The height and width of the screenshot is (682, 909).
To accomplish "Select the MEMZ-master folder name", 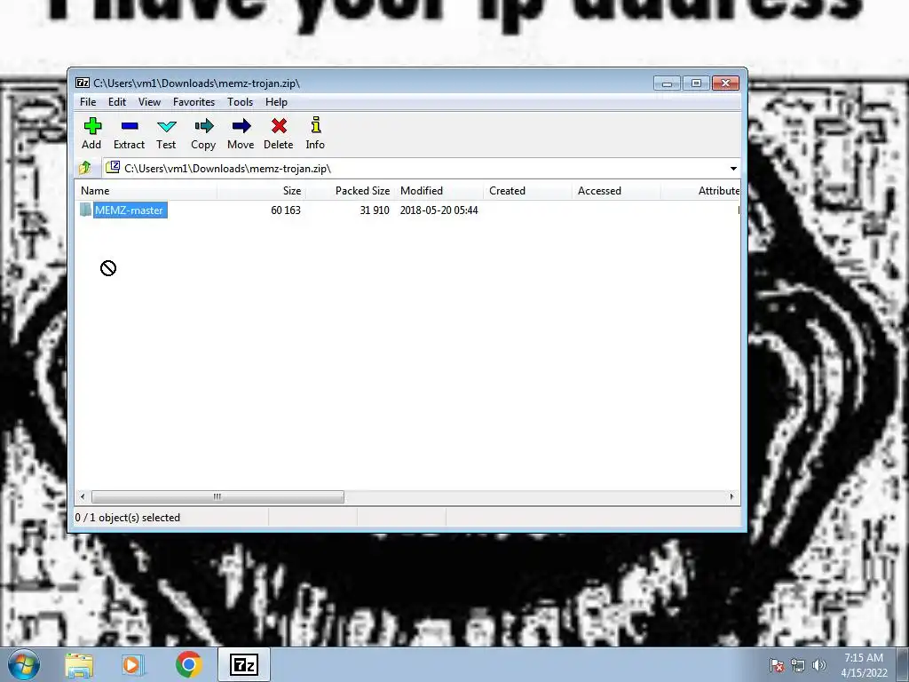I will point(130,210).
